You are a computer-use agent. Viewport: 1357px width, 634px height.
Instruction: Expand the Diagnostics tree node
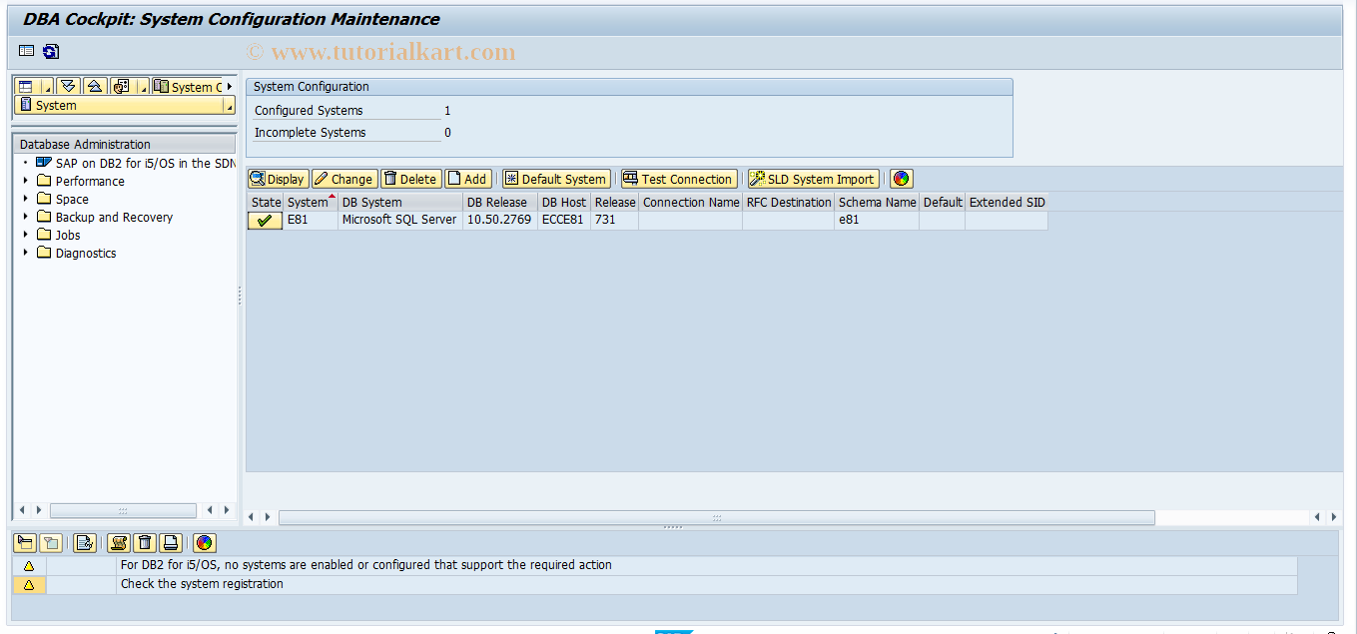tap(26, 253)
